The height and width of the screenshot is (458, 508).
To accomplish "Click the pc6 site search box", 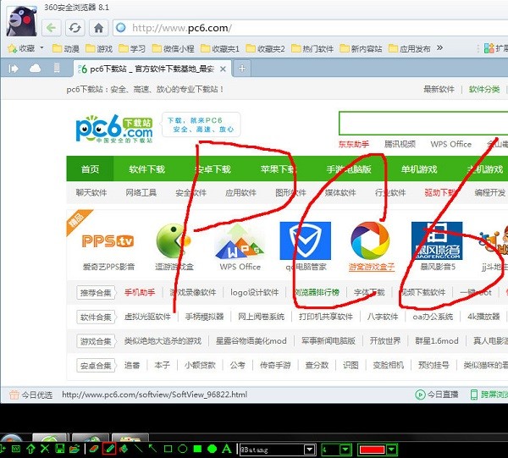I will click(x=423, y=123).
